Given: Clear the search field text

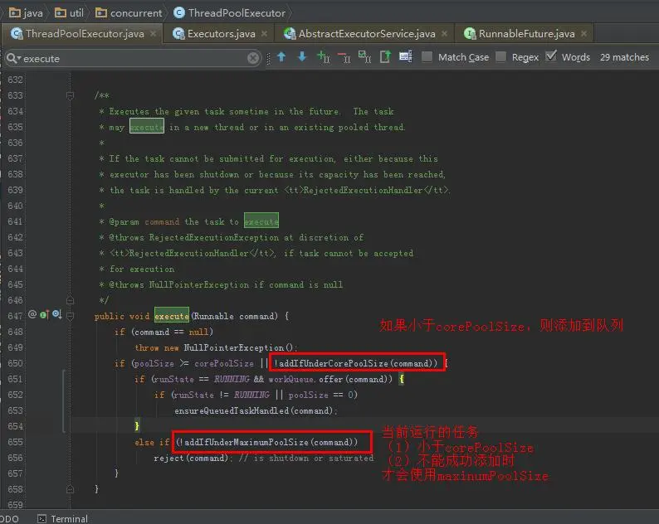Looking at the screenshot, I should point(253,58).
